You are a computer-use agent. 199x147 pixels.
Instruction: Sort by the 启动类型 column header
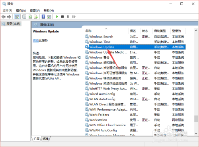[x=160, y=31]
